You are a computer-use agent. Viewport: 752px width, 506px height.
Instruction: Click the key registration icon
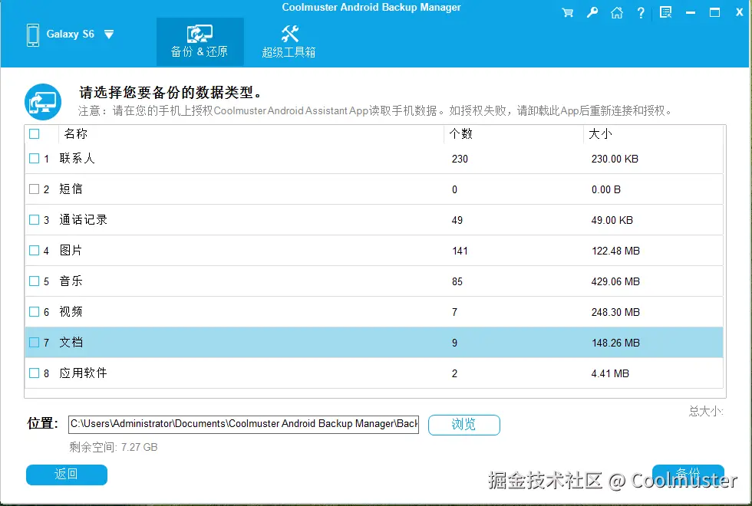[592, 13]
